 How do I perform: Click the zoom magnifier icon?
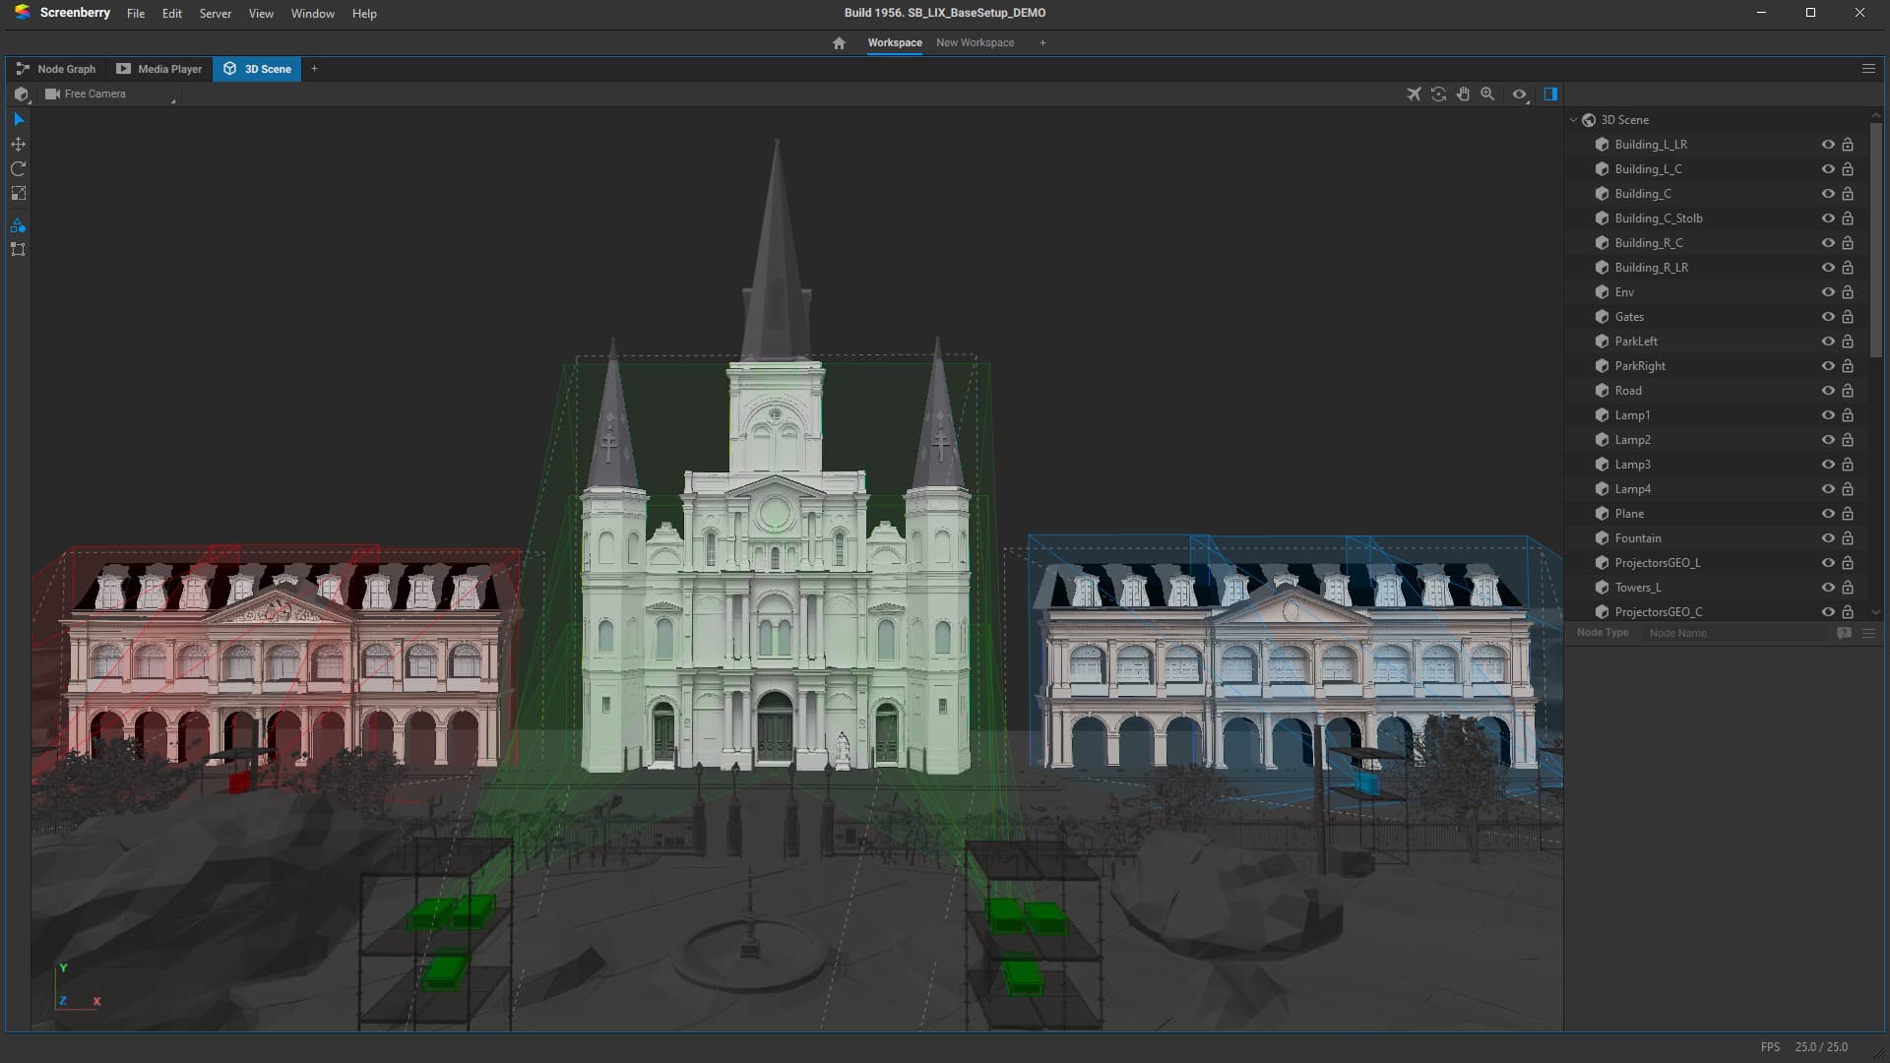tap(1487, 94)
